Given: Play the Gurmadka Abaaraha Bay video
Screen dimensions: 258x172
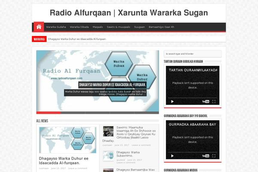Looking at the screenshot, I should (x=173, y=156).
